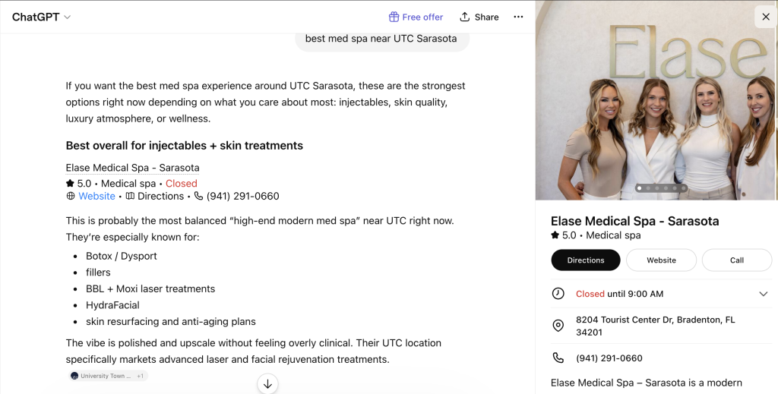Click the phone icon next to (941) 291-0660 in chat
This screenshot has height=394, width=778.
tap(198, 196)
